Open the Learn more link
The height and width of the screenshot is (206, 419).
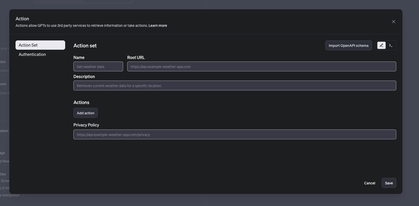158,25
